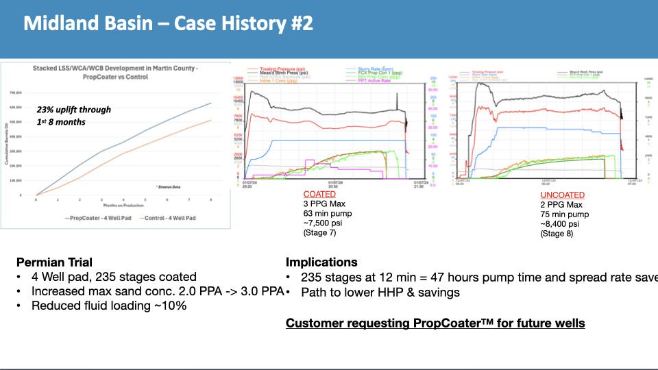
Task: Select the 'Implications' heading
Action: coord(321,262)
